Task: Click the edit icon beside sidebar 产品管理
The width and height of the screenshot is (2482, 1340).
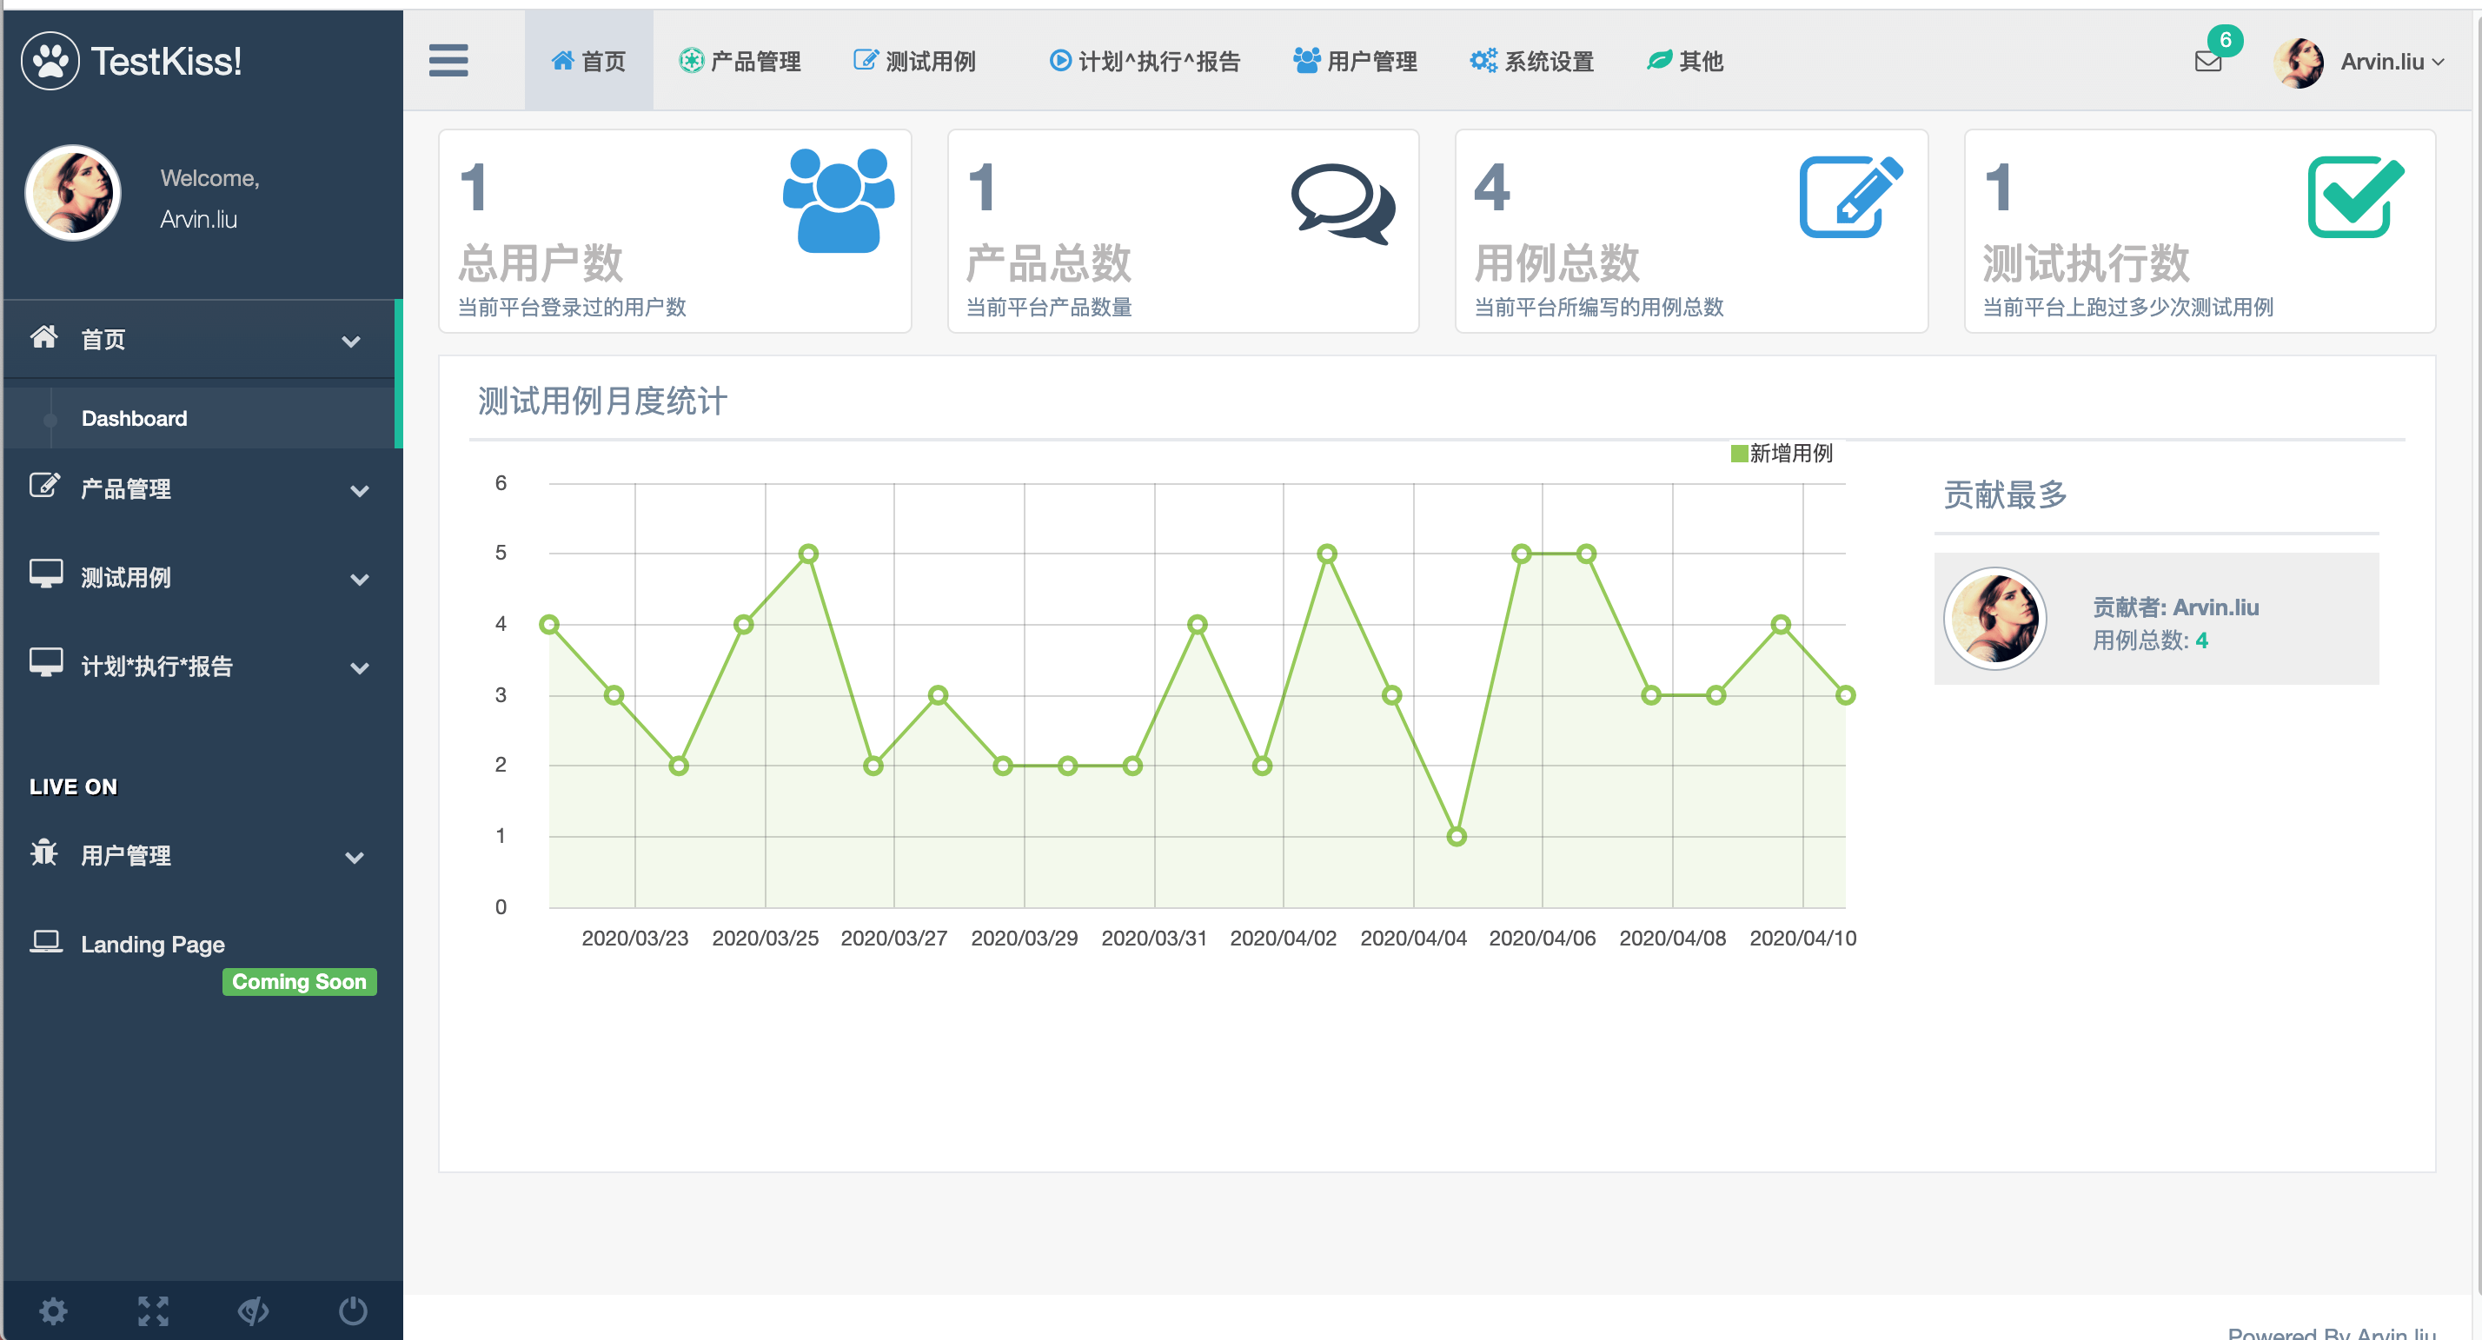Action: point(44,486)
